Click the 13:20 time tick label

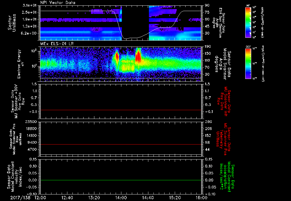[94, 198]
